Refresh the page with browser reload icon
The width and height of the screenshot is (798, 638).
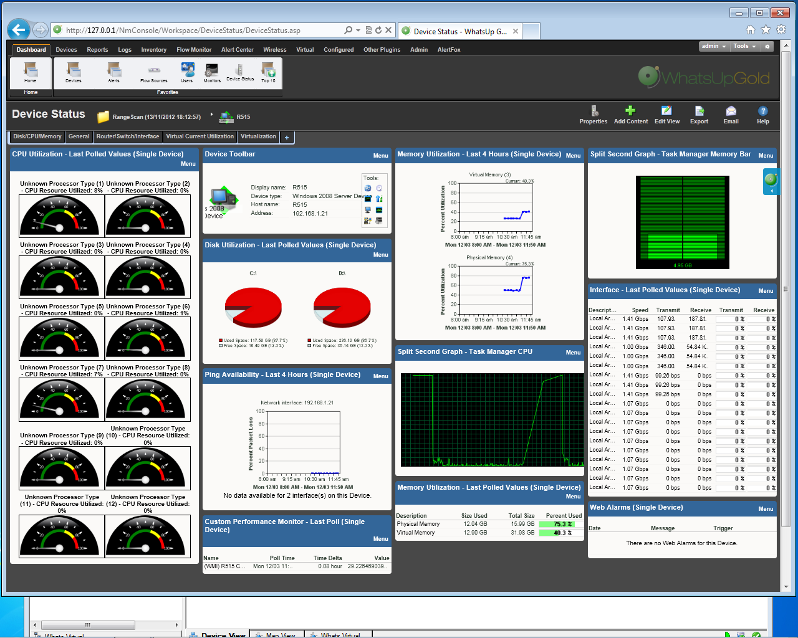[x=378, y=30]
